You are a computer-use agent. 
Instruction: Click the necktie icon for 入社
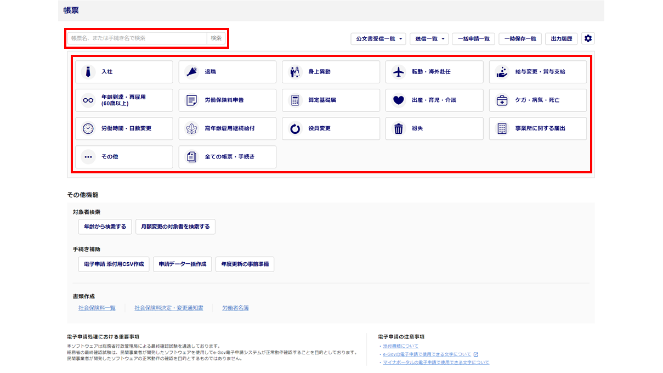click(88, 72)
